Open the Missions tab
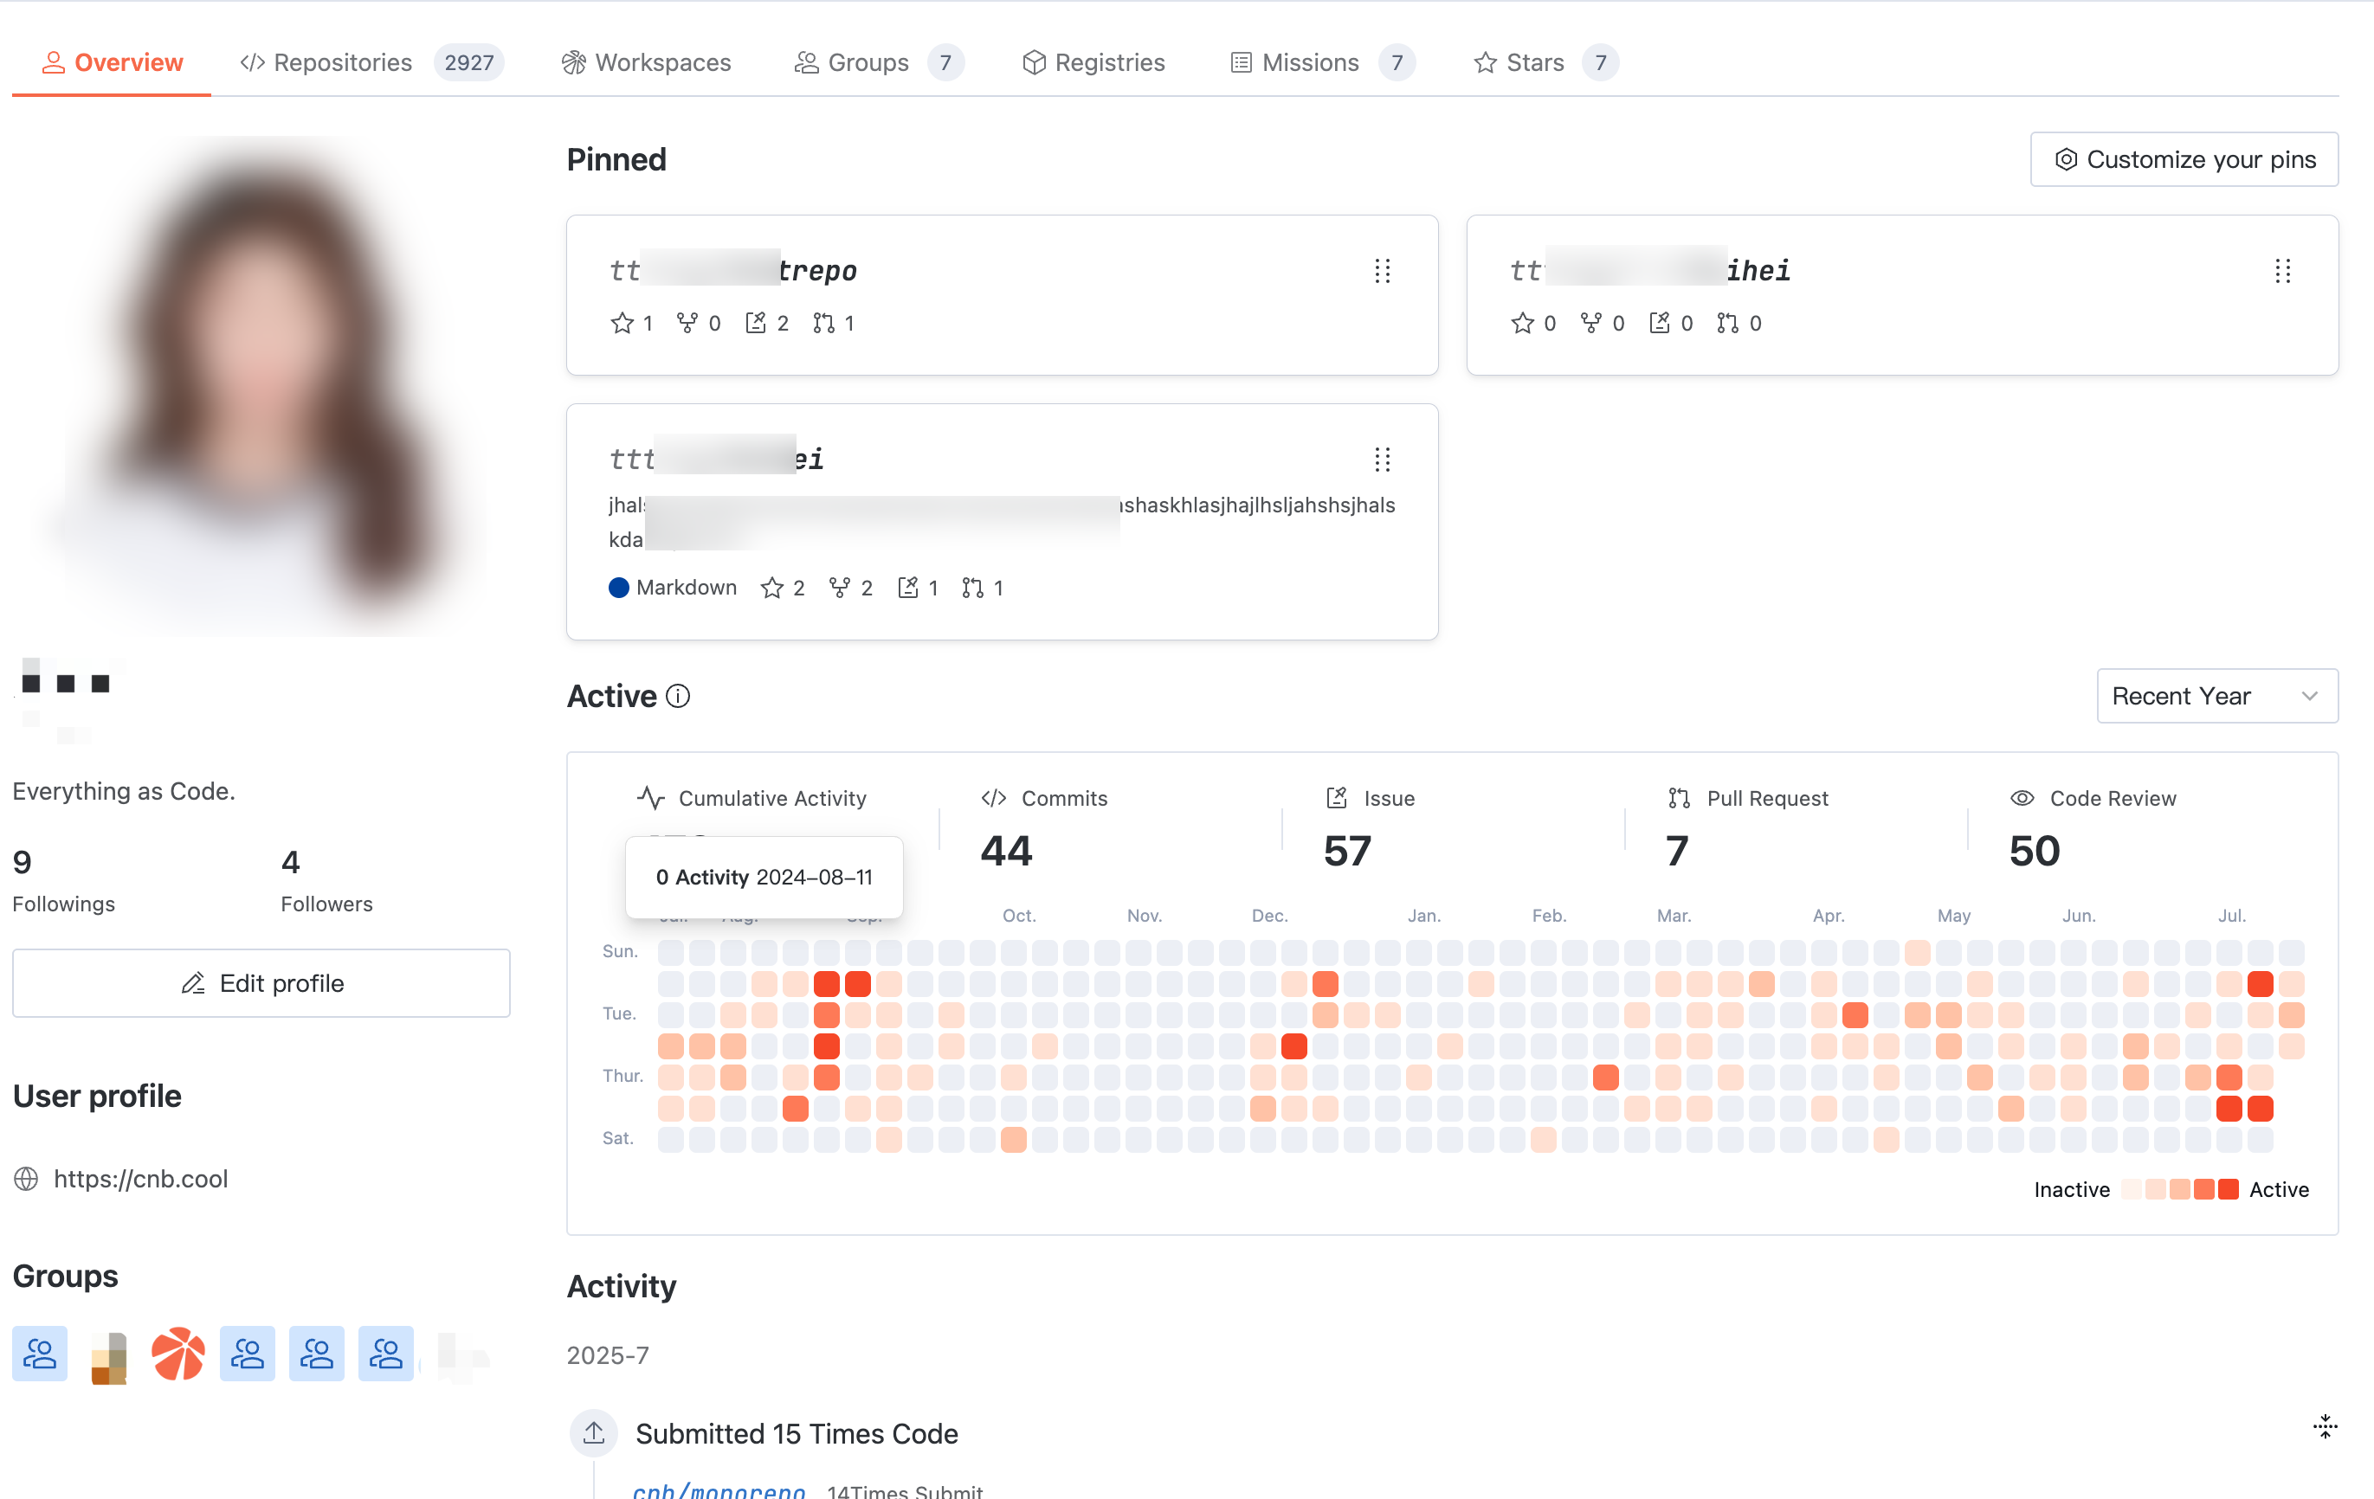Viewport: 2374px width, 1499px height. click(1309, 62)
